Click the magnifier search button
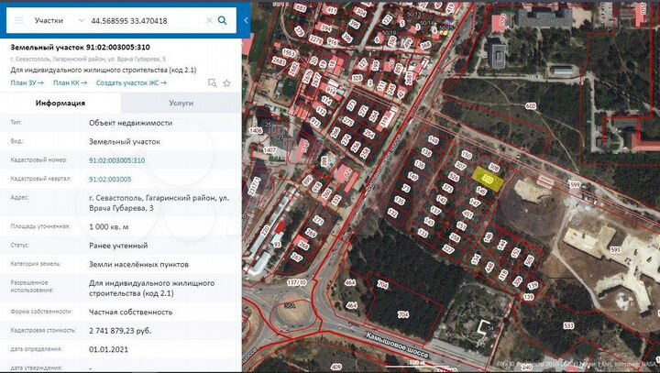 (222, 19)
